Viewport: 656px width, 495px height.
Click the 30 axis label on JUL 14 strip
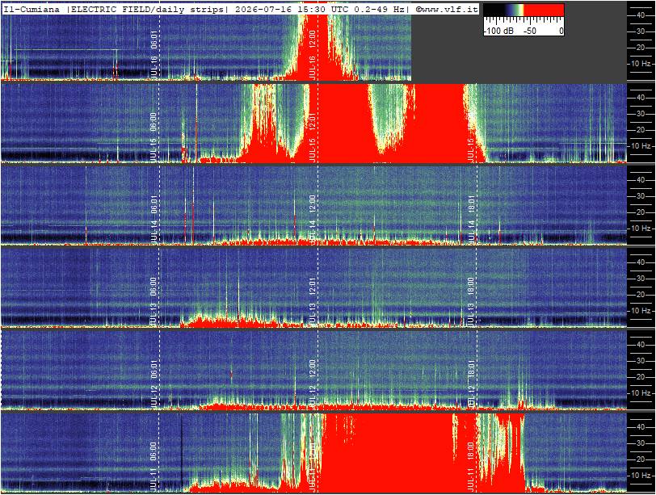coord(641,196)
